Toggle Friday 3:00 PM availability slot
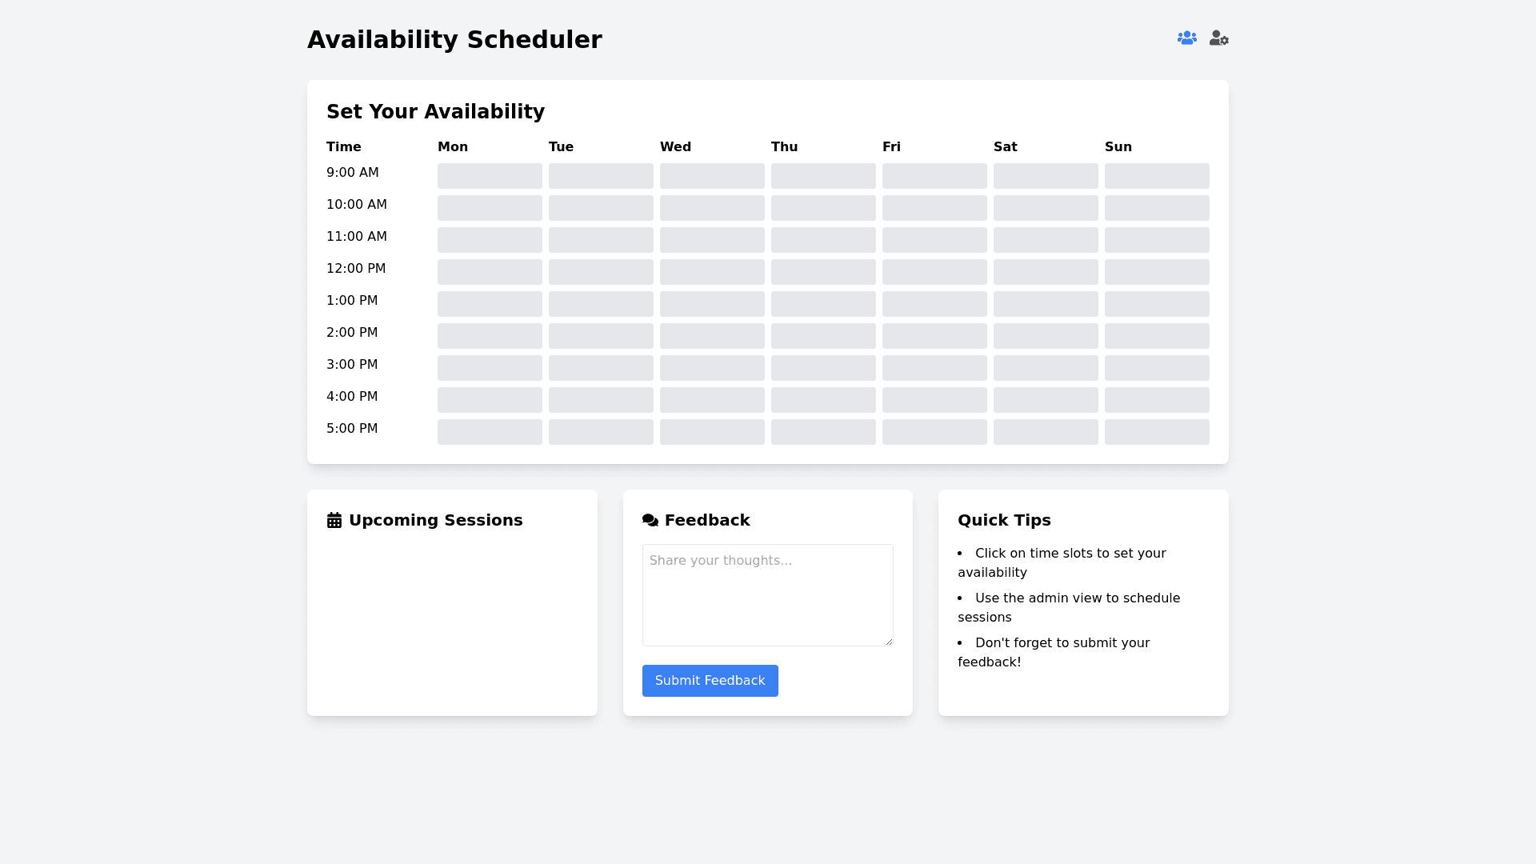1536x864 pixels. pos(934,368)
